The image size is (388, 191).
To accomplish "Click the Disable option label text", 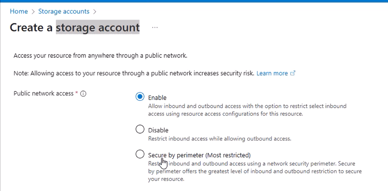I will 158,130.
